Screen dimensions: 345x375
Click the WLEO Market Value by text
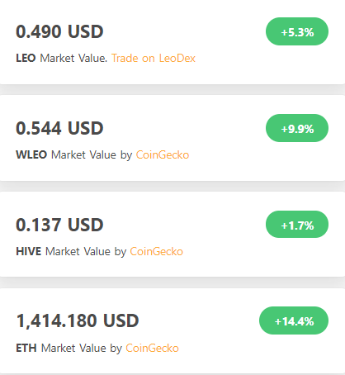coord(74,154)
